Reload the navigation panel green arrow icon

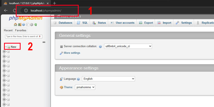click(36, 25)
